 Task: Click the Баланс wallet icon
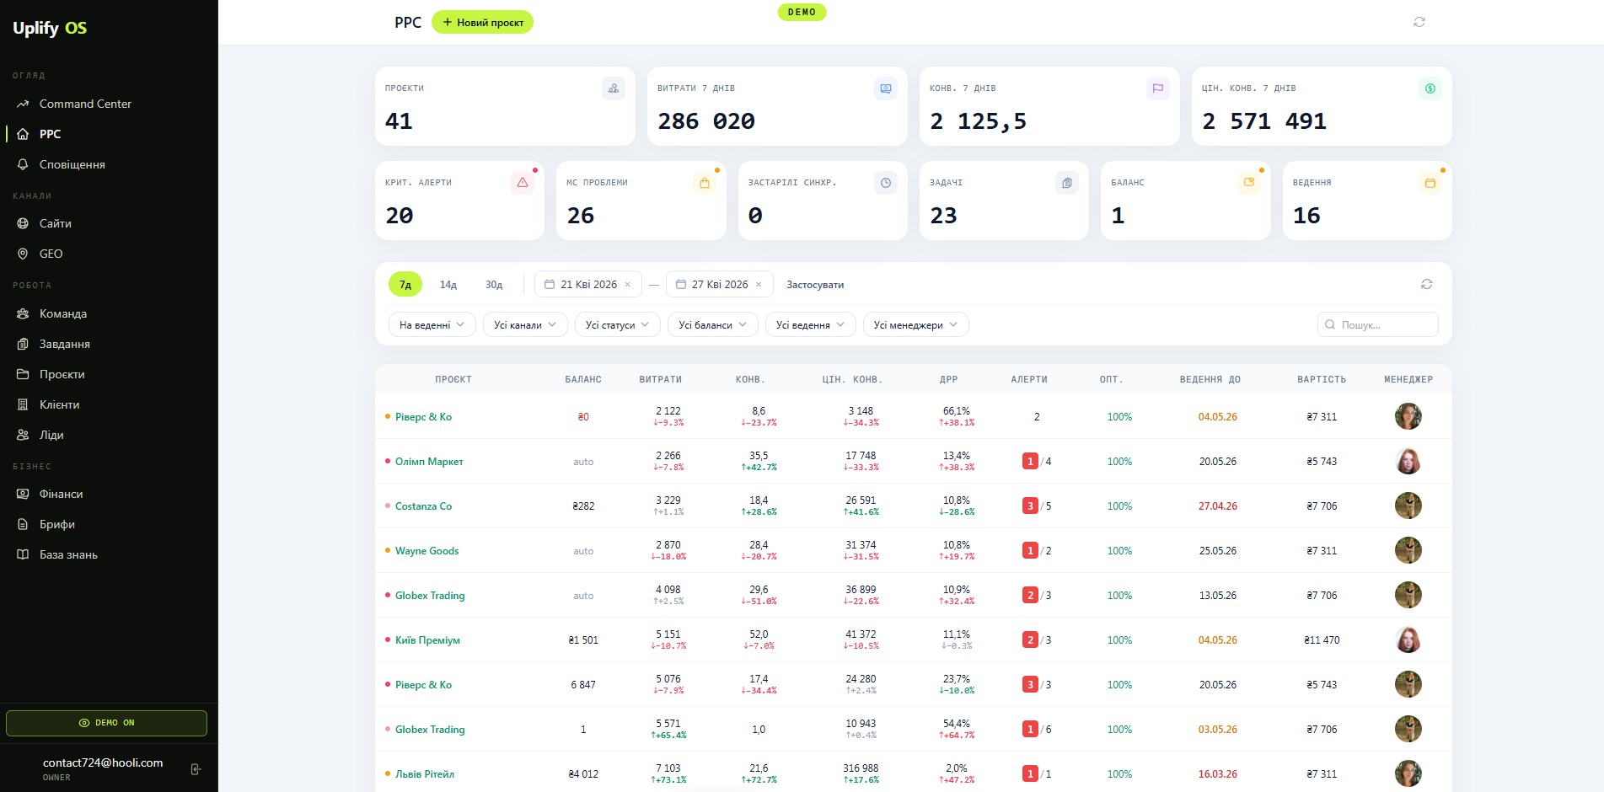1249,183
